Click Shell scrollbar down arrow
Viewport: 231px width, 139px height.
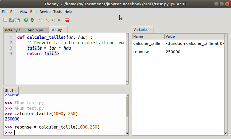127,134
